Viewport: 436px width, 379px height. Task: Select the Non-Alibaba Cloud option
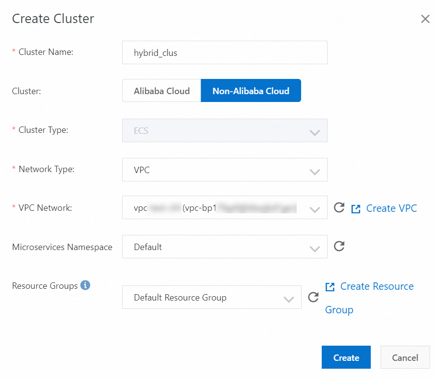[x=251, y=90]
